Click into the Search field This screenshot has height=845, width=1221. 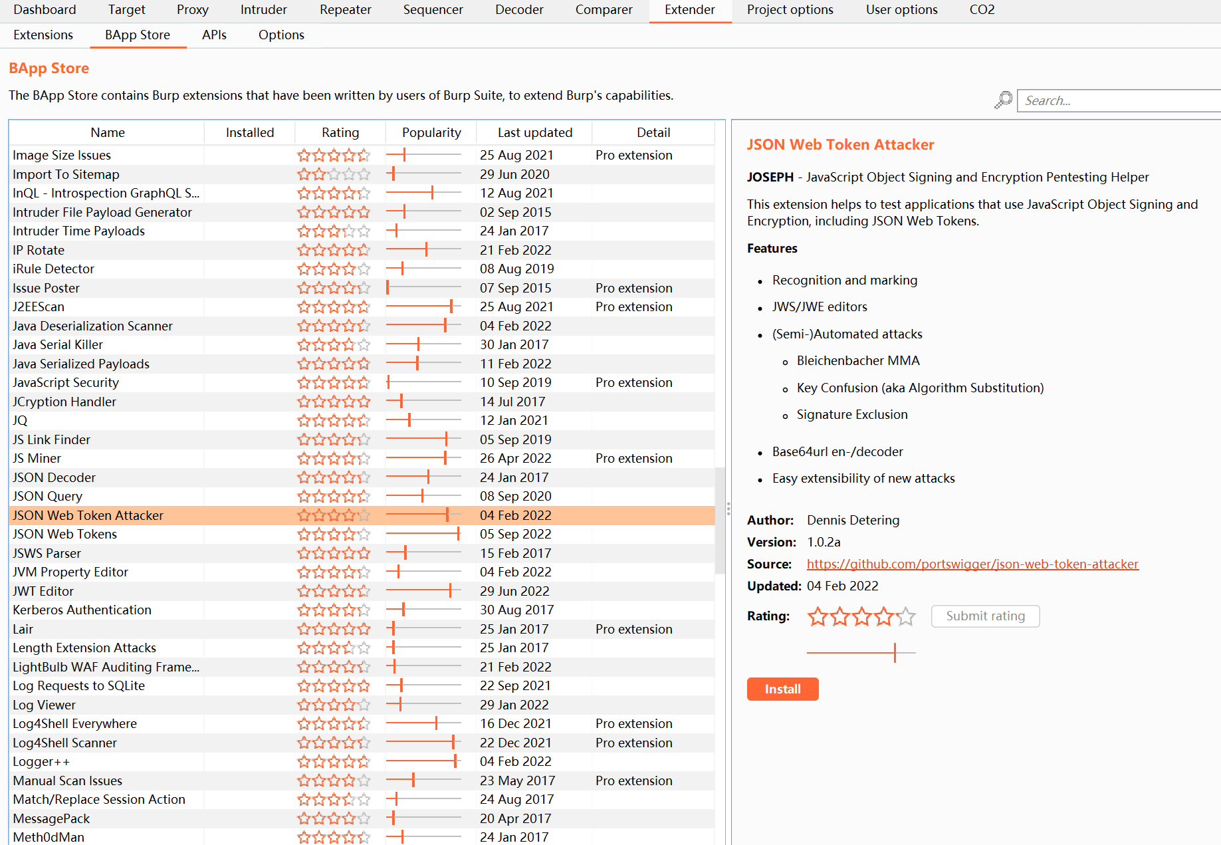(1119, 101)
